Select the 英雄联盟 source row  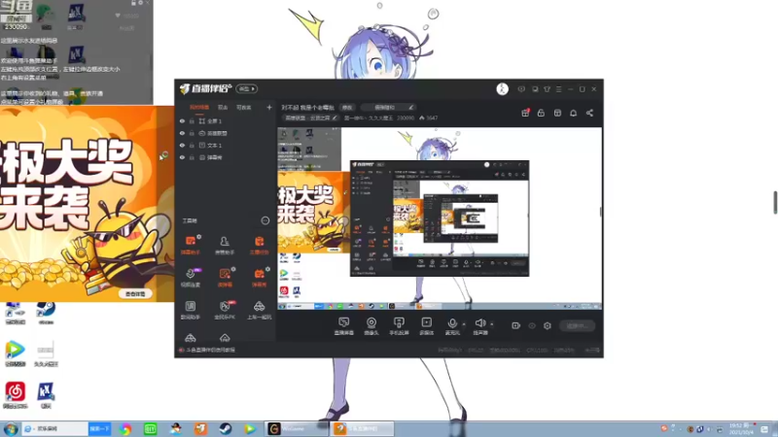[x=226, y=133]
